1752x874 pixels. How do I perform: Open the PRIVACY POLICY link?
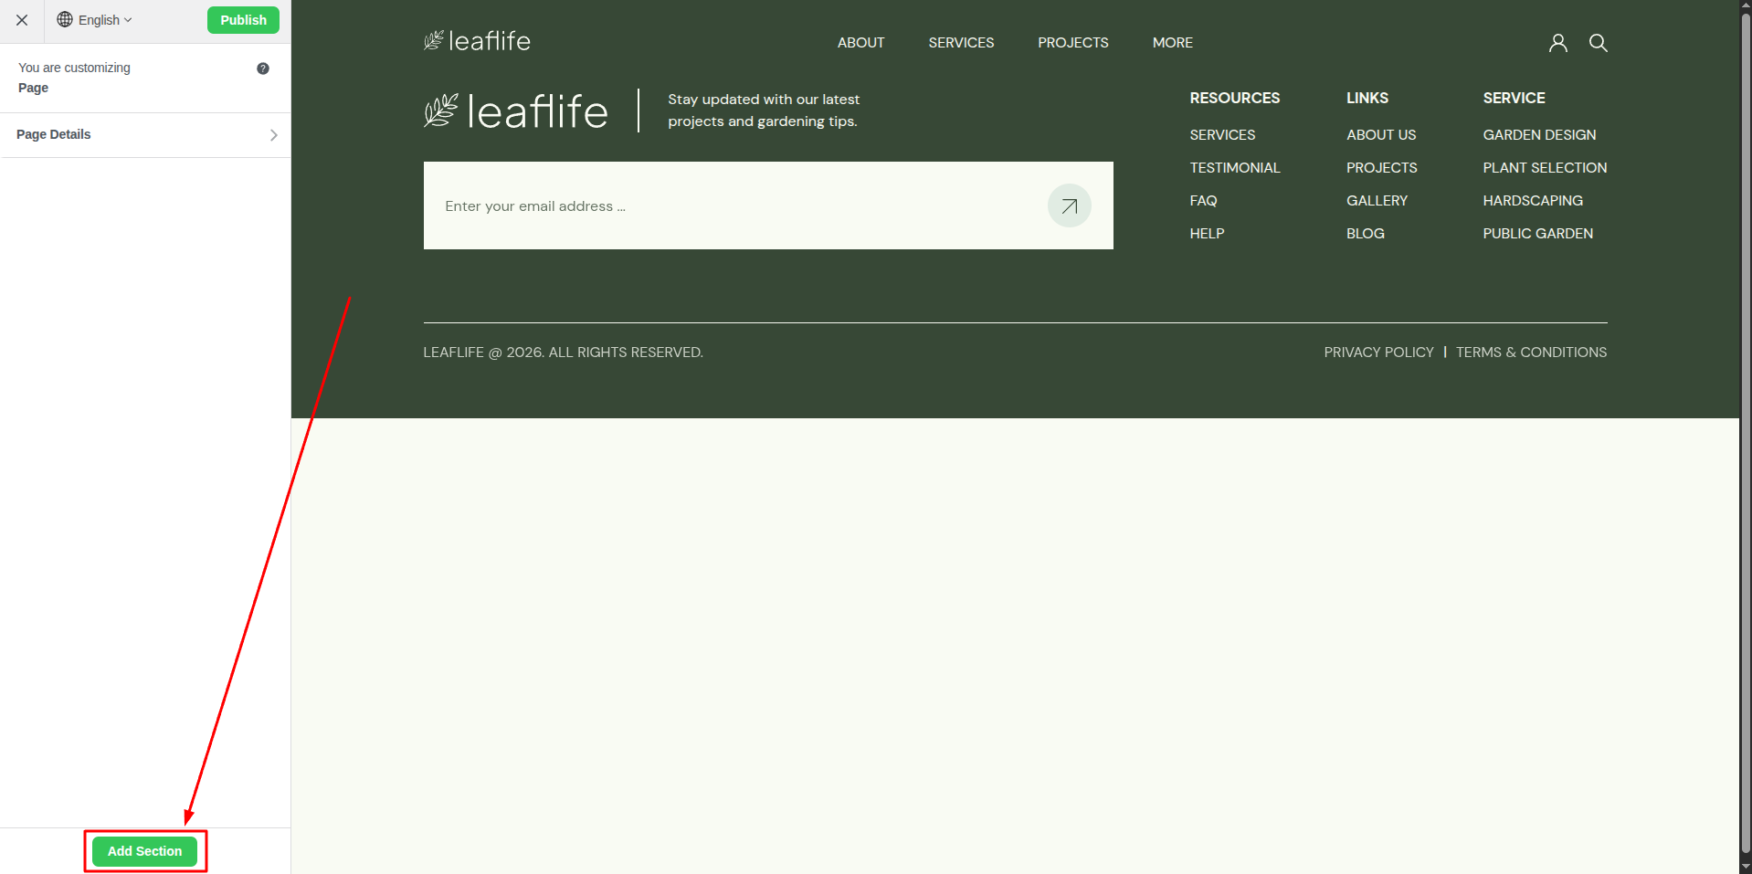[1378, 353]
